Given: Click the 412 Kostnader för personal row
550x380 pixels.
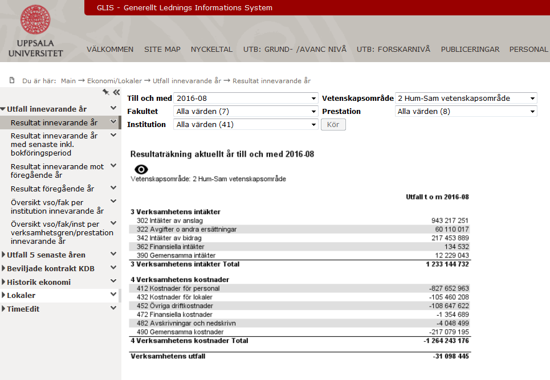Looking at the screenshot, I should (x=300, y=288).
